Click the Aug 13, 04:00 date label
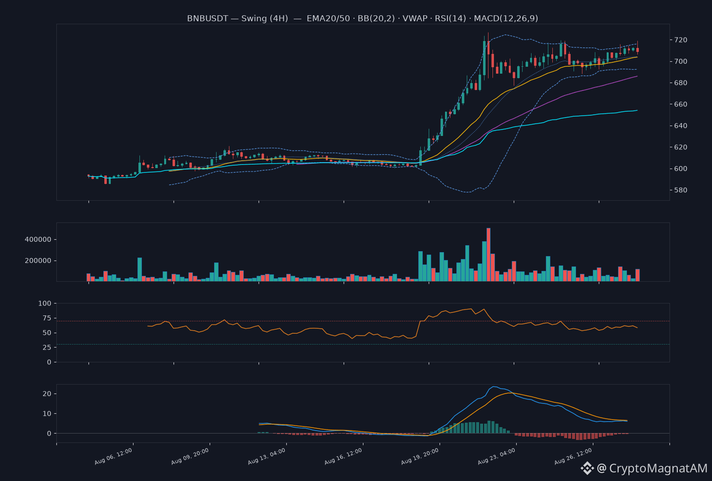Image resolution: width=712 pixels, height=481 pixels. (x=267, y=456)
